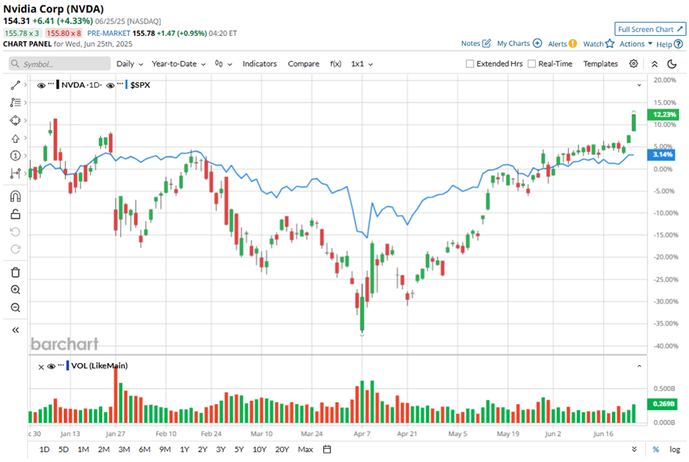Enable the Real-Time checkbox

(531, 64)
